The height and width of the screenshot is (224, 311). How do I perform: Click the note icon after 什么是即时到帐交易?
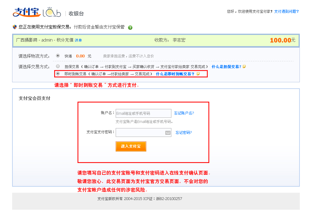tap(198, 74)
